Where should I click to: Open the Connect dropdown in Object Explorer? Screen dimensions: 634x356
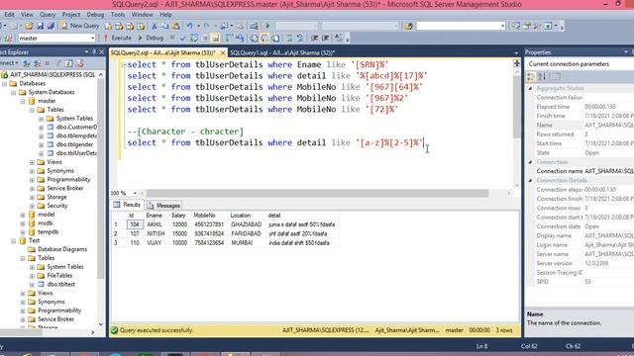(9, 63)
